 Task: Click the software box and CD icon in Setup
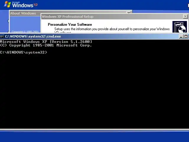(x=180, y=27)
